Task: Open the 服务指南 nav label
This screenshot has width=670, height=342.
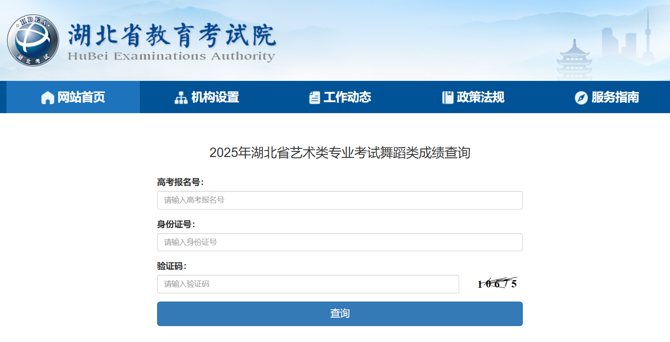Action: 615,97
